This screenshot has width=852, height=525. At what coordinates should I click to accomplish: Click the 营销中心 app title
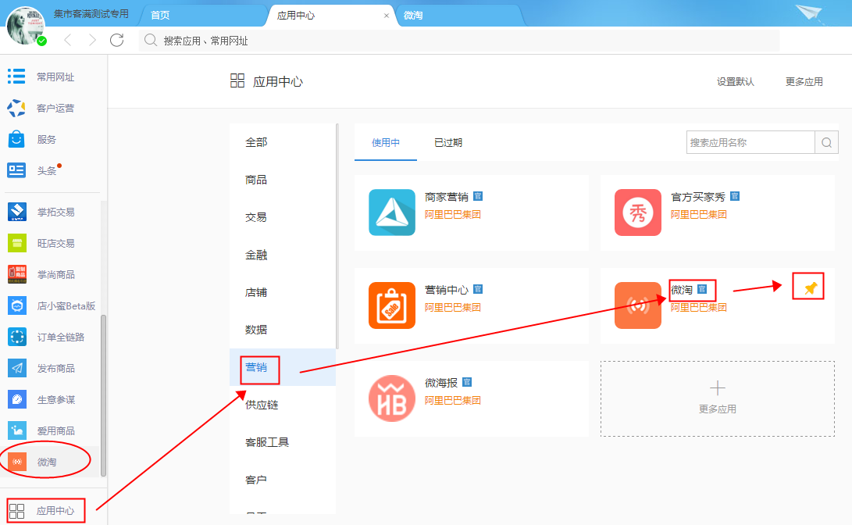pos(447,290)
